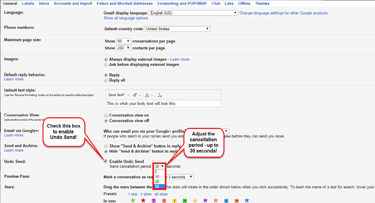Click the Send cancellation period dropdown
The width and height of the screenshot is (375, 203).
[x=159, y=166]
